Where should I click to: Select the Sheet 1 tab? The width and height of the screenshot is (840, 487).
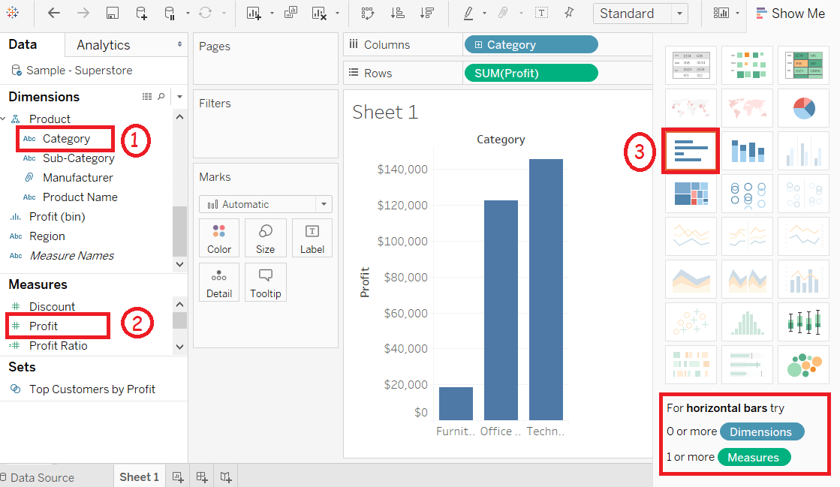click(x=140, y=476)
